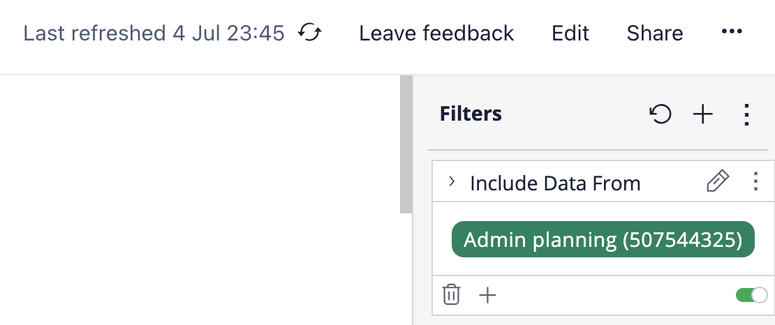
Task: Click the Last refreshed 4 Jul timestamp
Action: (x=154, y=33)
